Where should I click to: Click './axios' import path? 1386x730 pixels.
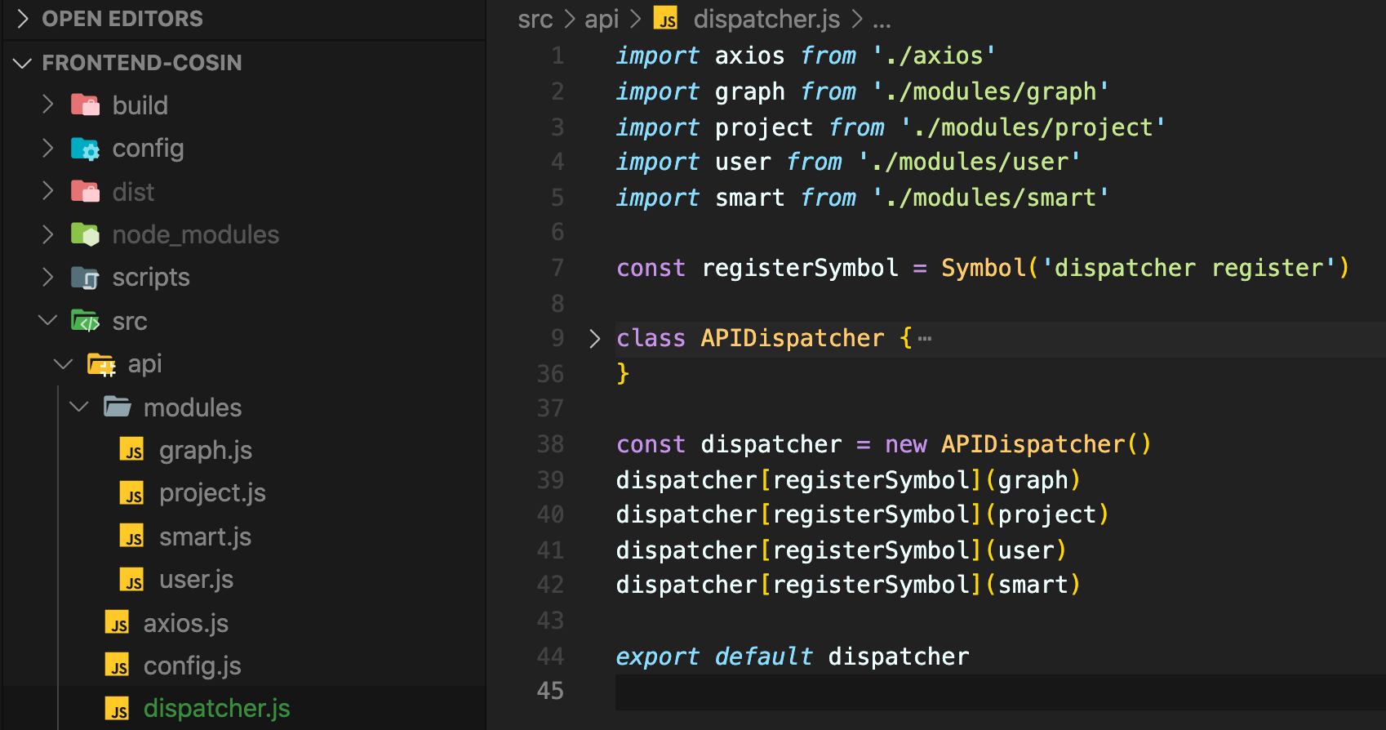point(935,56)
